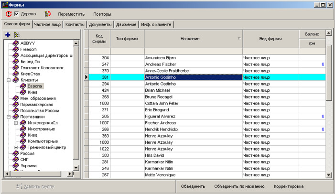Screen dimensions: 335x194
Task: Expand the ИнженернаяСл subgroup
Action: [16, 123]
